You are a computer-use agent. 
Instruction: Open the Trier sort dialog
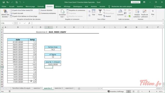click(x=94, y=13)
